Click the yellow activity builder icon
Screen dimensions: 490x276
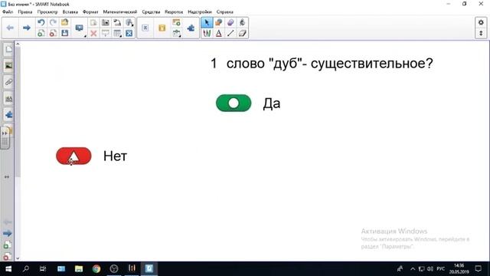(x=162, y=28)
